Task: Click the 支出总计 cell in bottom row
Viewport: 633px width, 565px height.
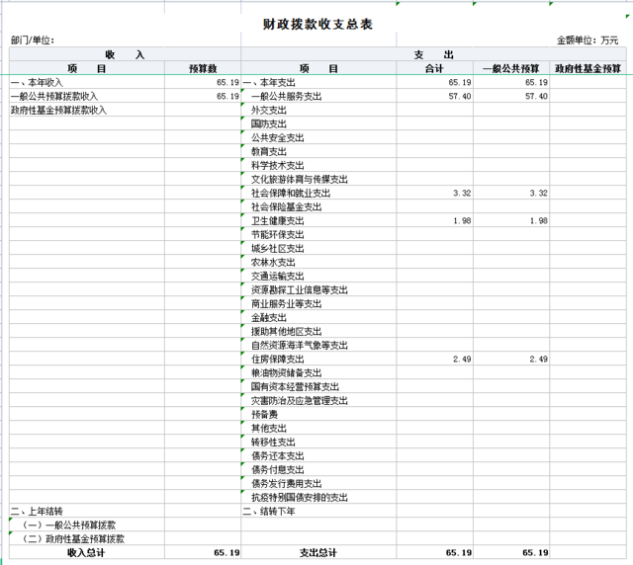Action: click(x=318, y=553)
